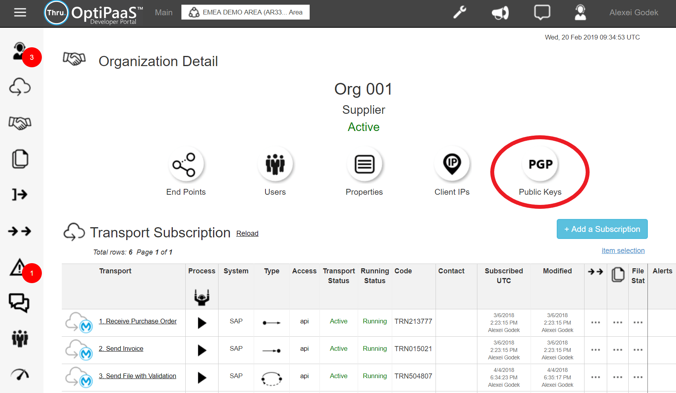Add a new Transport Subscription
Image resolution: width=676 pixels, height=393 pixels.
click(x=602, y=229)
